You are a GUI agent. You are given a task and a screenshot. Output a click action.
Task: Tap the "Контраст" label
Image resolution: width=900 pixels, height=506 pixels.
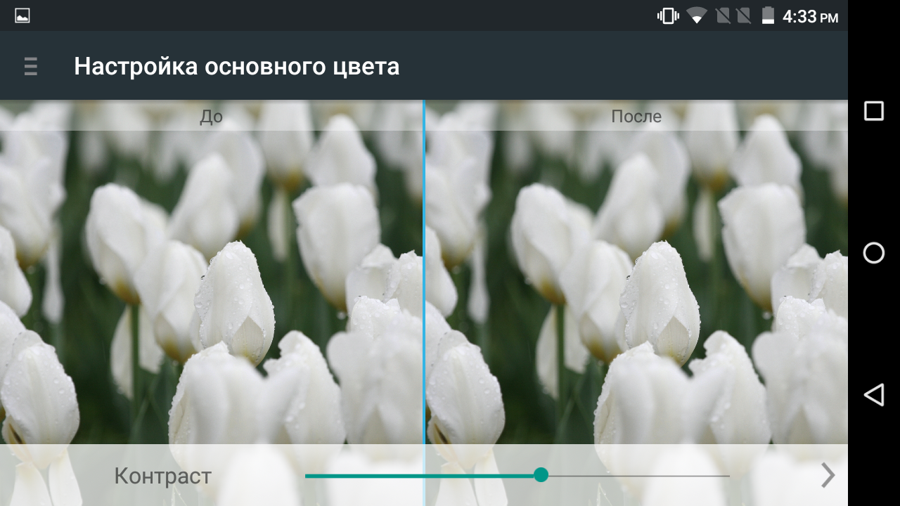click(162, 476)
